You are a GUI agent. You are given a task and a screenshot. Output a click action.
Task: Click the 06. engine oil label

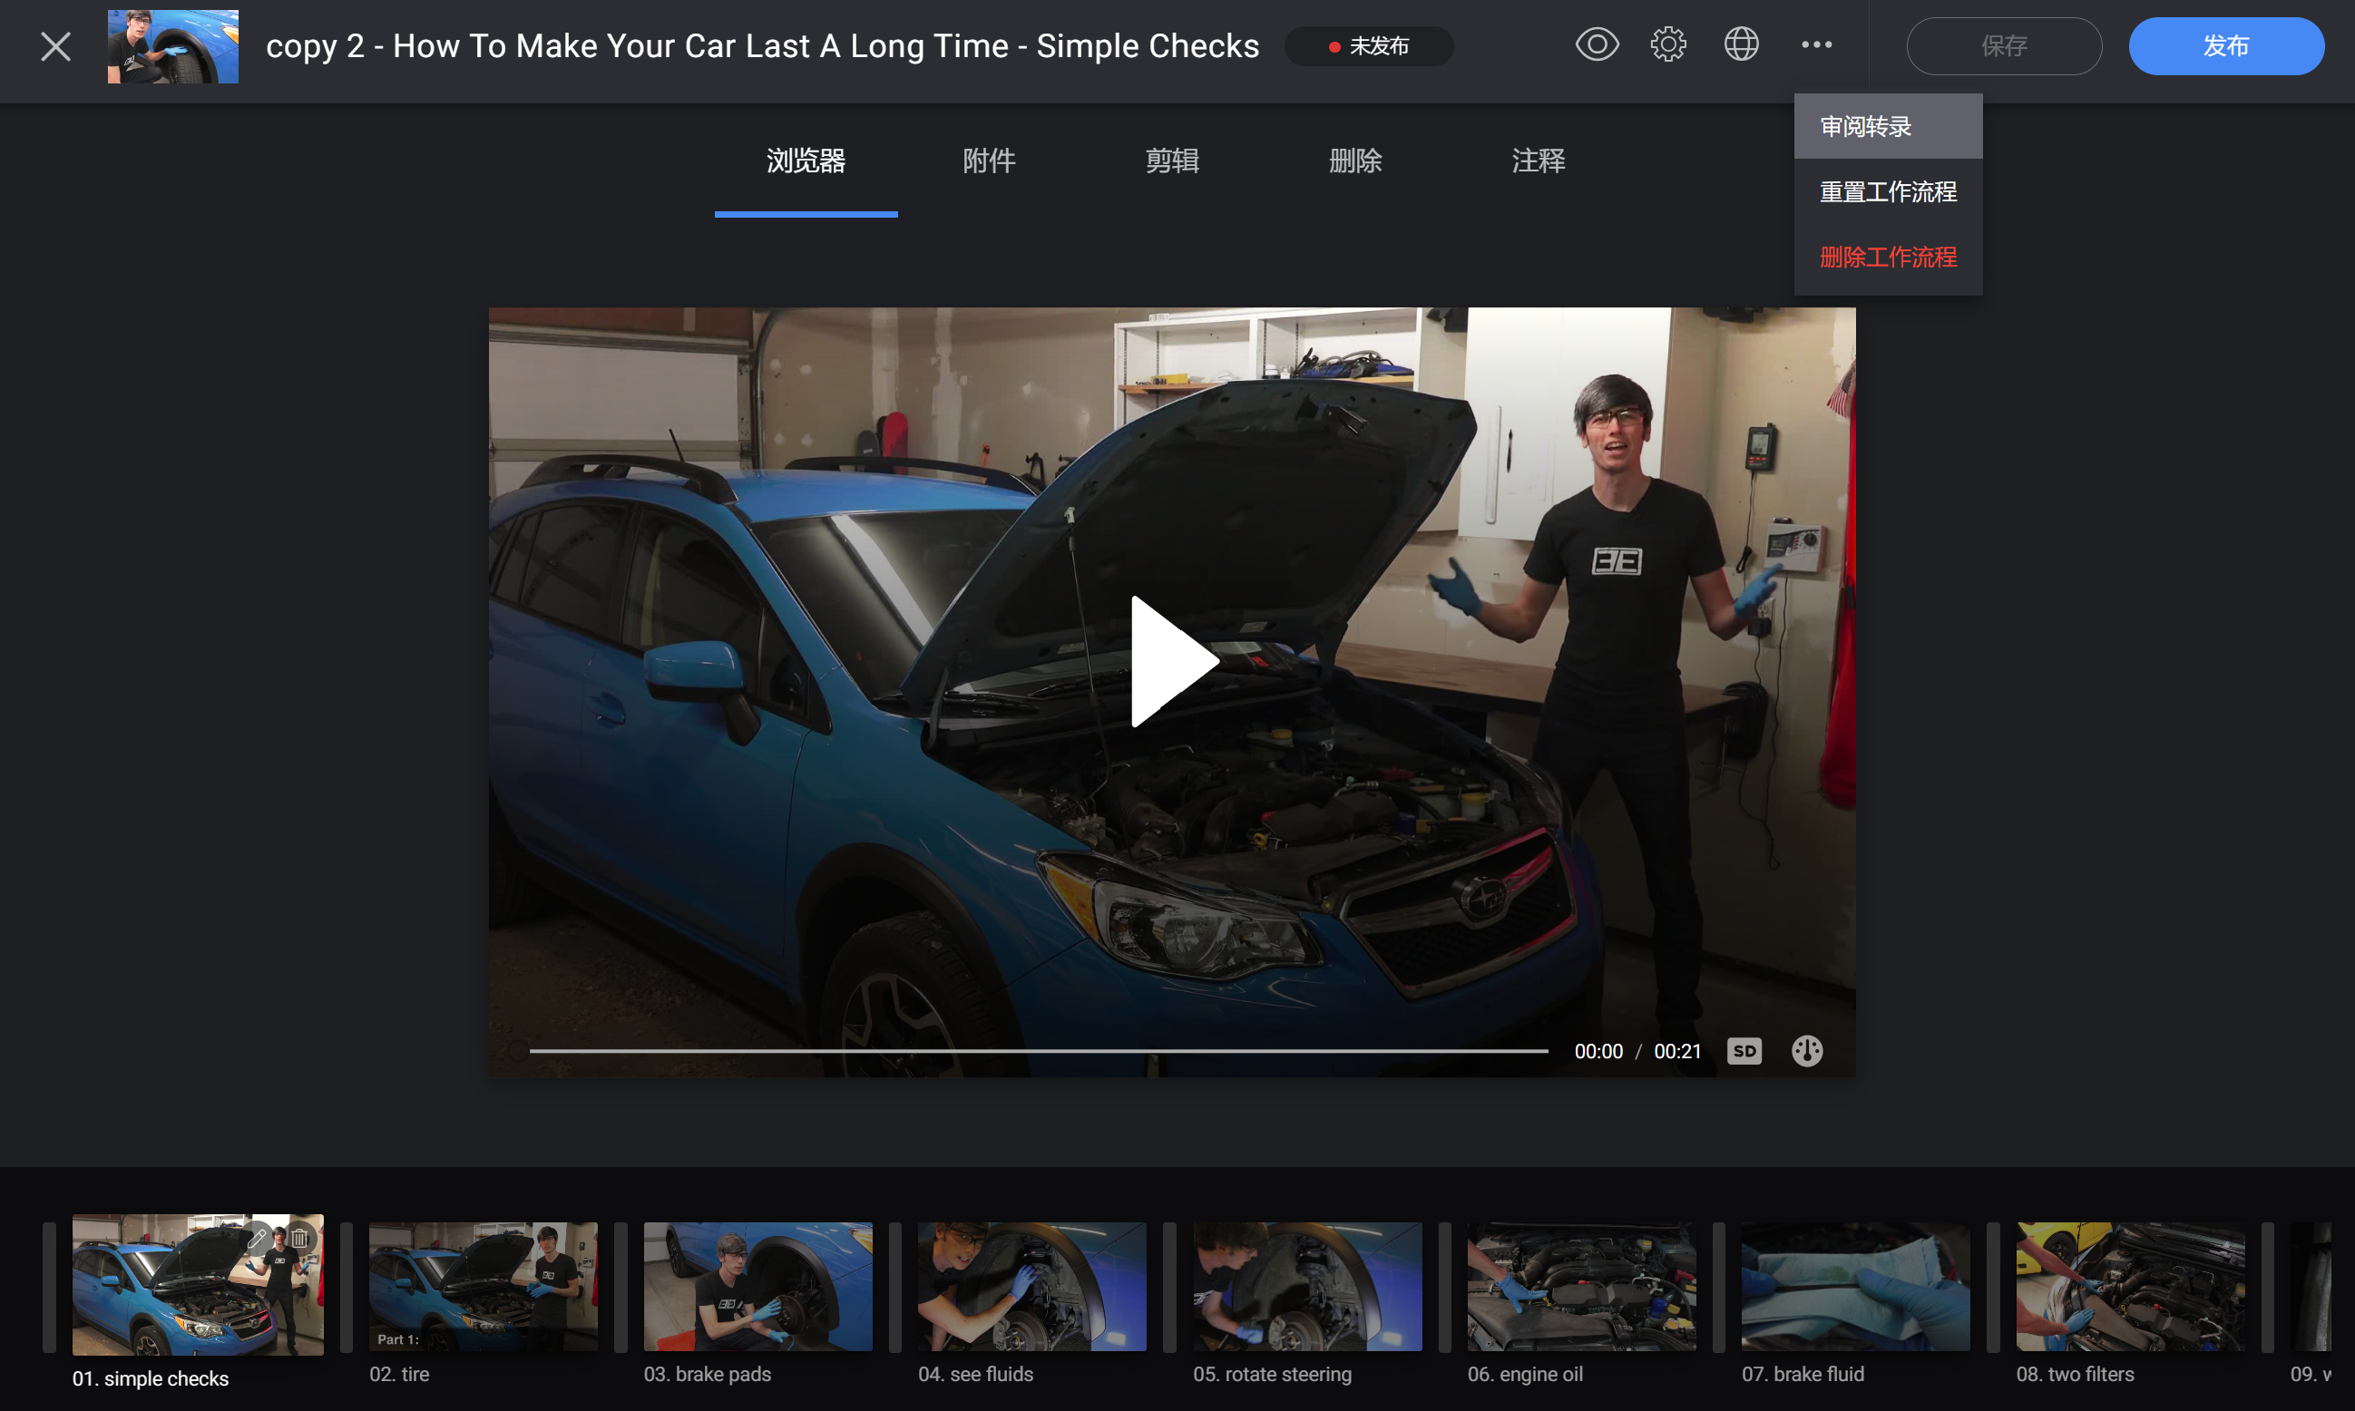[x=1526, y=1374]
